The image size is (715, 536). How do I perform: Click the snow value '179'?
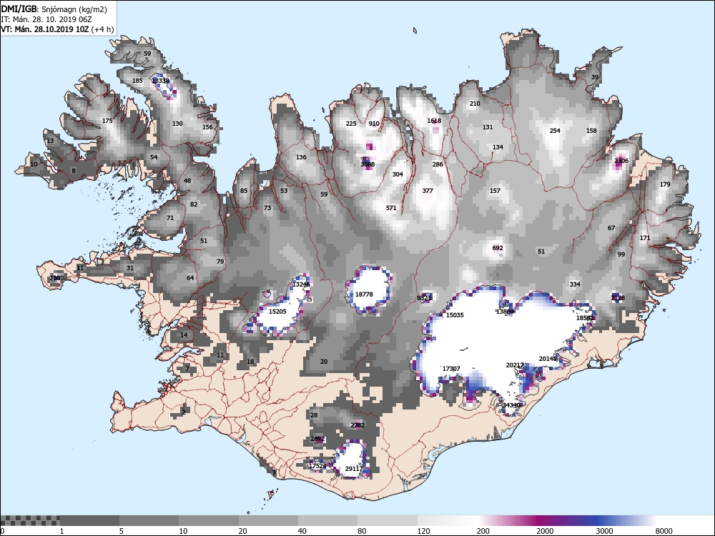(665, 184)
